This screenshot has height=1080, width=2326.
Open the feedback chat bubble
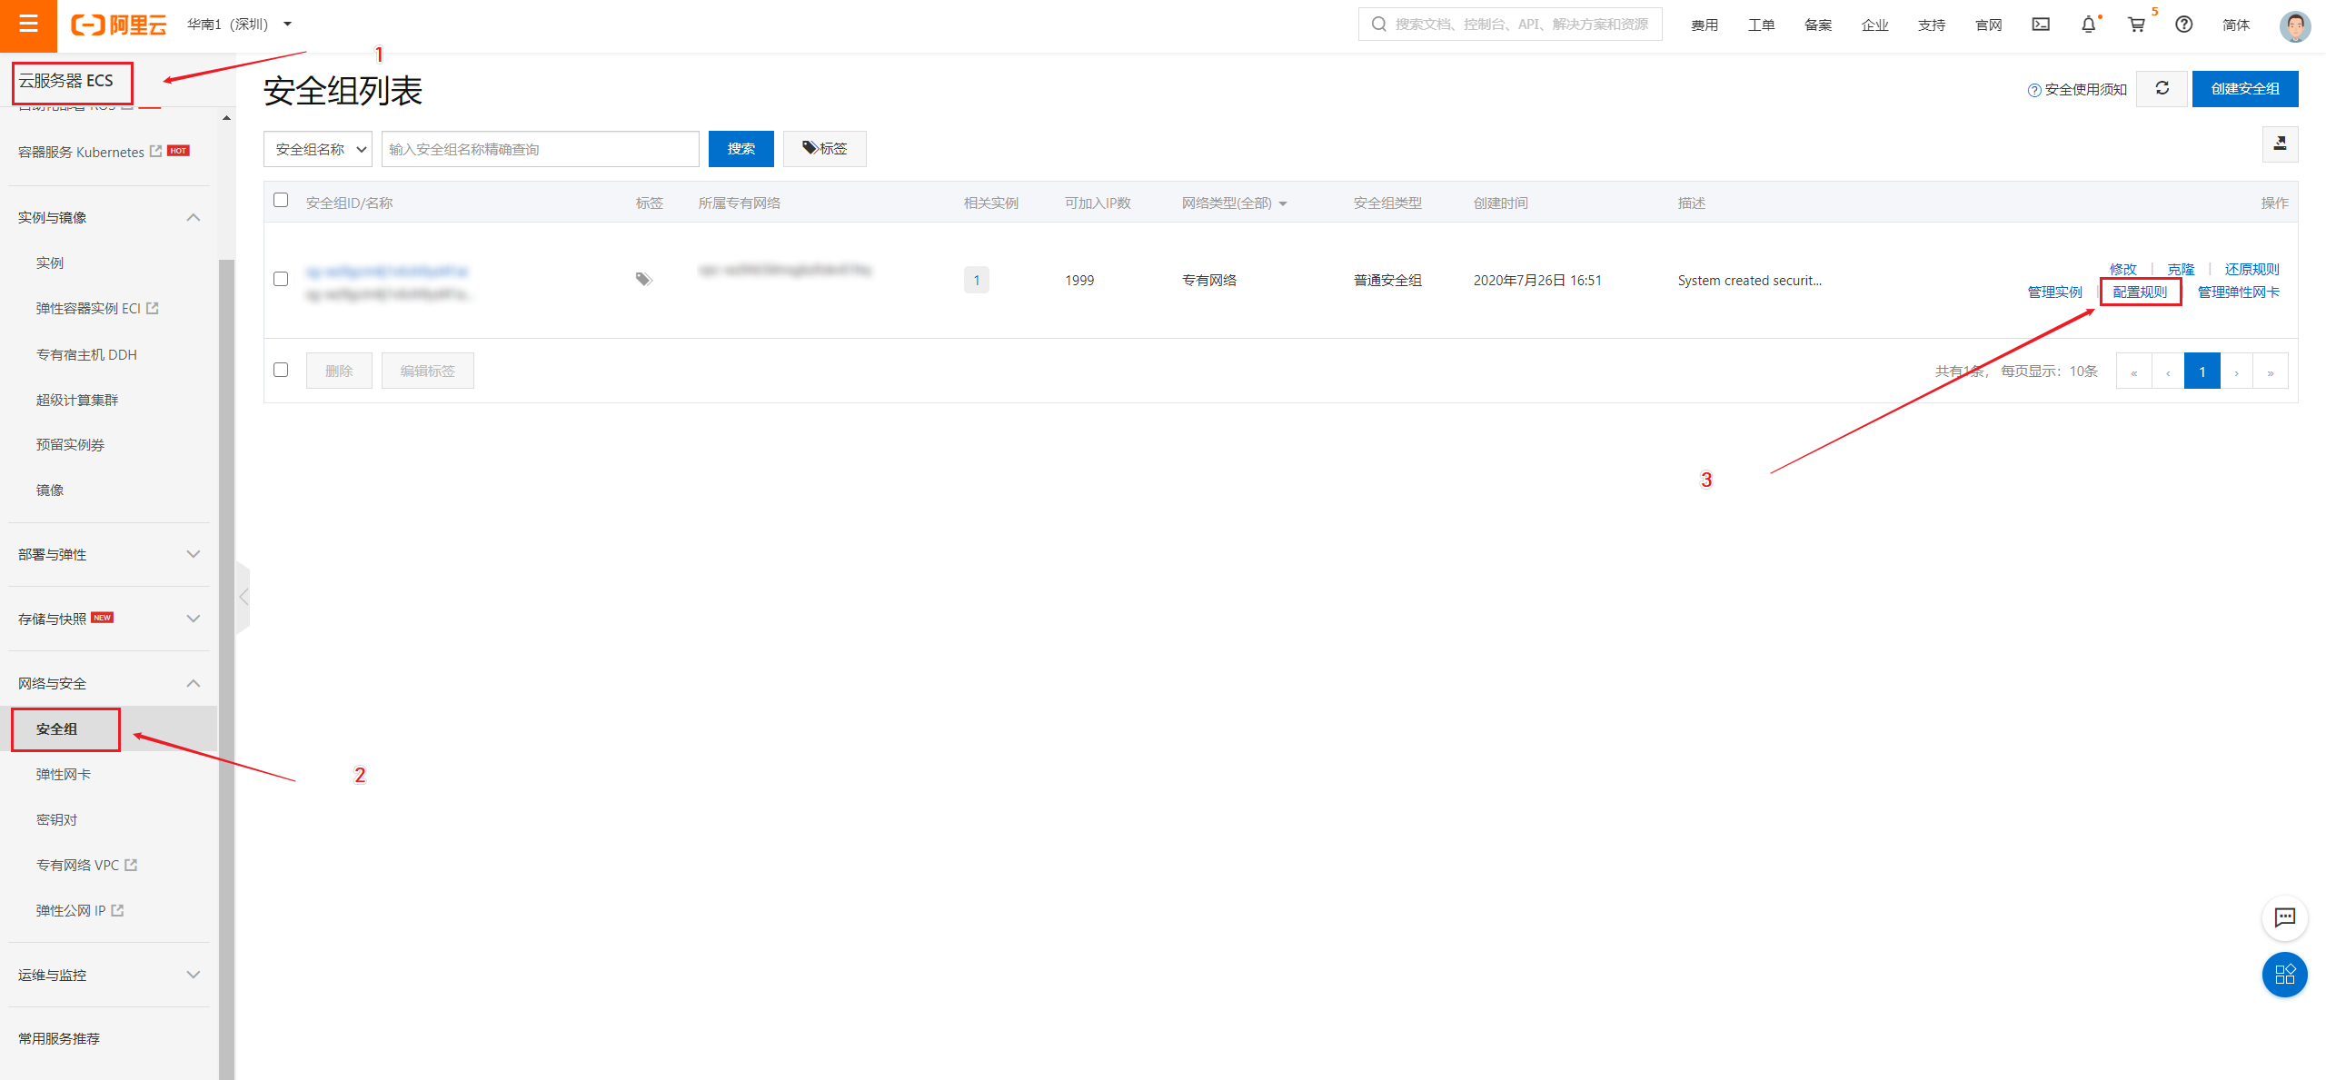coord(2285,917)
